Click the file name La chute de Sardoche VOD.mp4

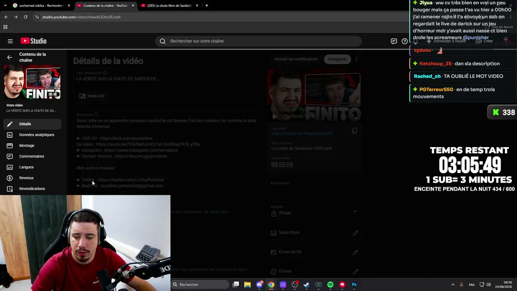[x=302, y=148]
